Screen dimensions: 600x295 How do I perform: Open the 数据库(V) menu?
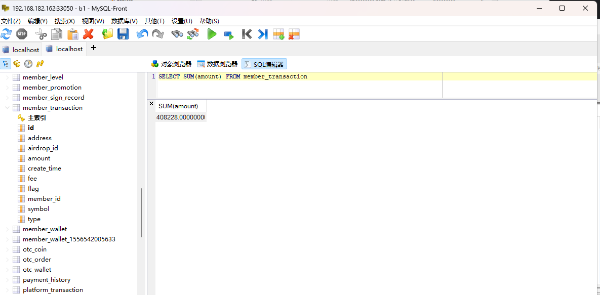coord(124,21)
